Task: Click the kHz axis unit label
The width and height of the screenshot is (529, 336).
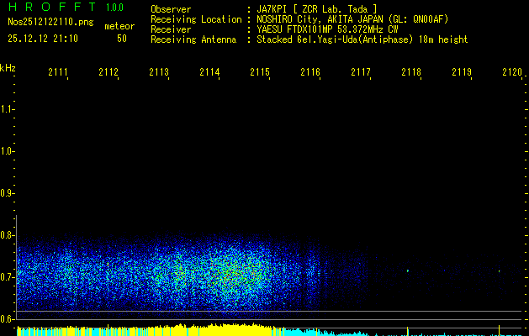Action: (8, 67)
